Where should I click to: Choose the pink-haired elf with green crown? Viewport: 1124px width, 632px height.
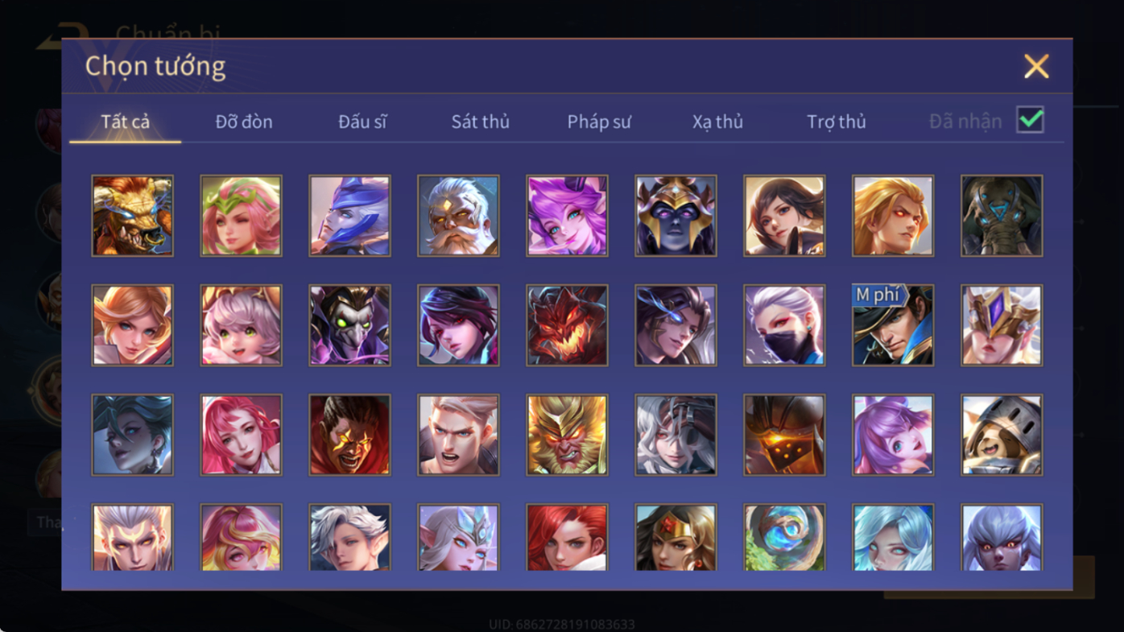(x=241, y=216)
